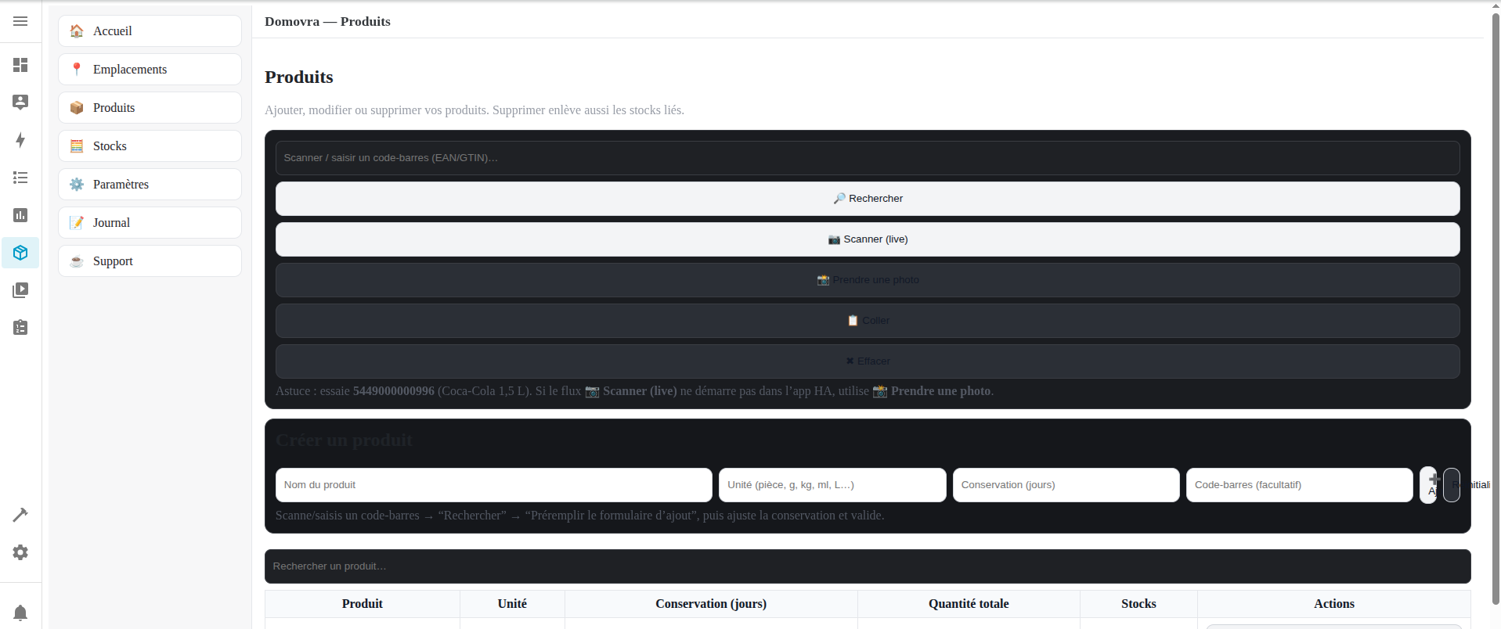1501x629 pixels.
Task: Show notifications with the bell icon
Action: pyautogui.click(x=20, y=613)
